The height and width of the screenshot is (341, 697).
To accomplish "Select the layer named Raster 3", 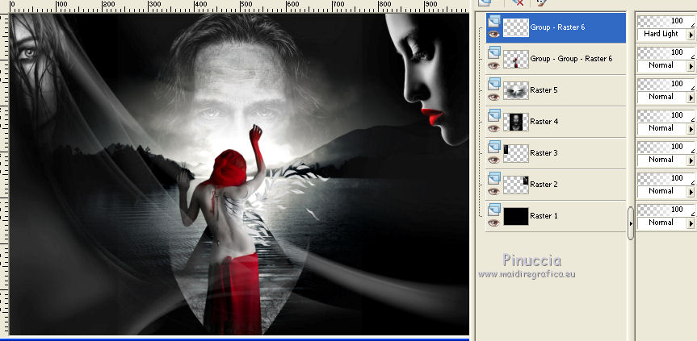I will (544, 153).
